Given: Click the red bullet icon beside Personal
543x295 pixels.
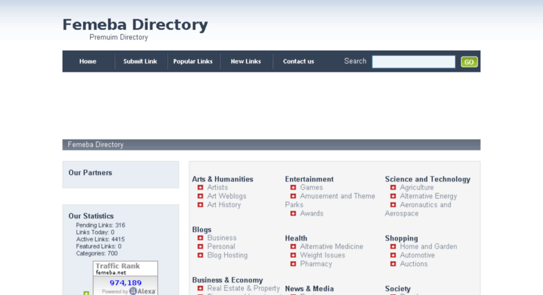Looking at the screenshot, I should click(x=200, y=247).
